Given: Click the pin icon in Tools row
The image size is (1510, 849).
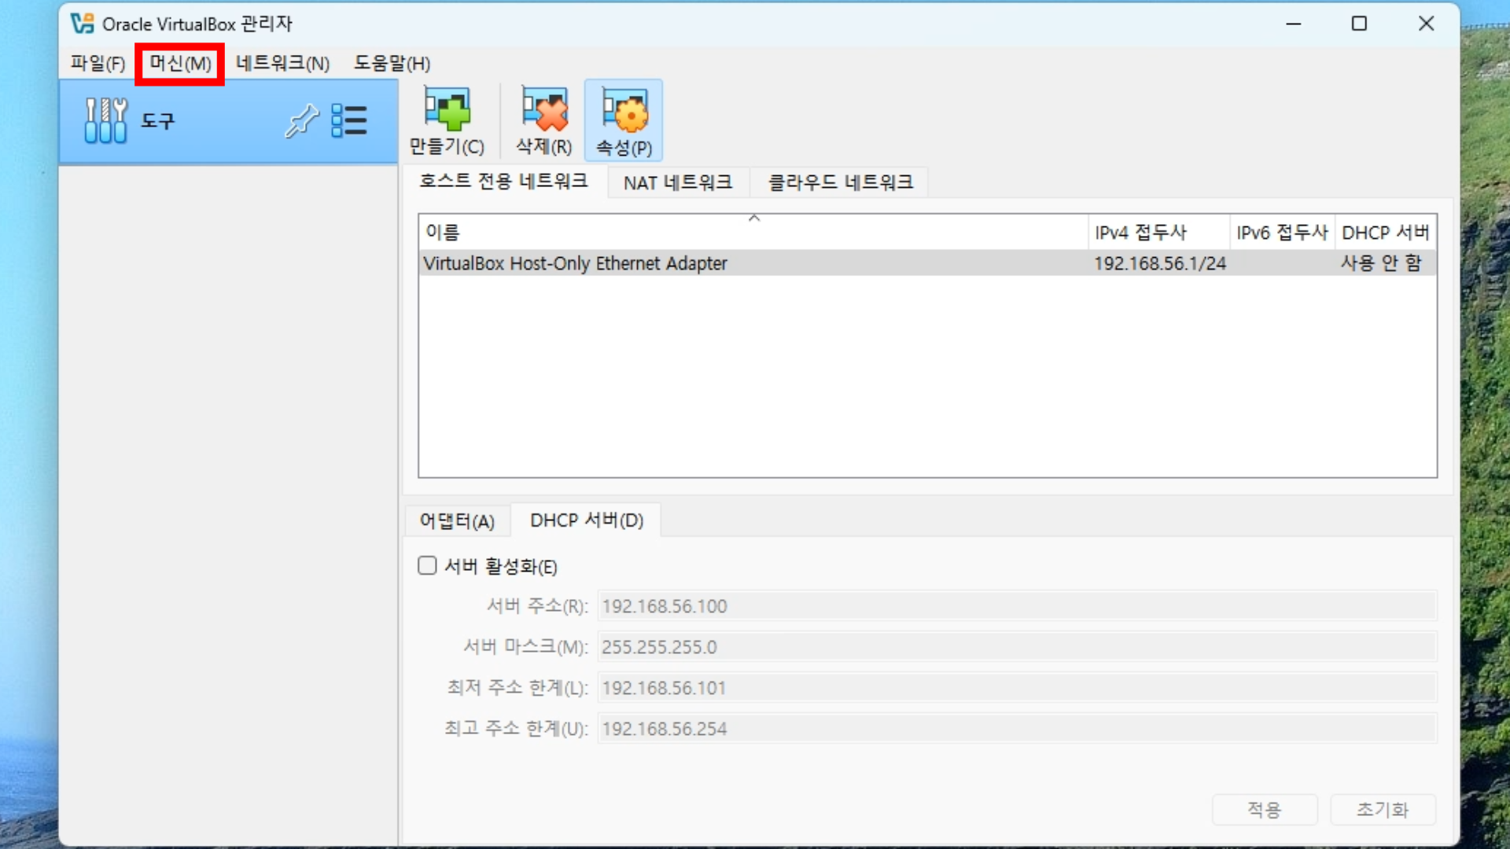Looking at the screenshot, I should click(301, 121).
